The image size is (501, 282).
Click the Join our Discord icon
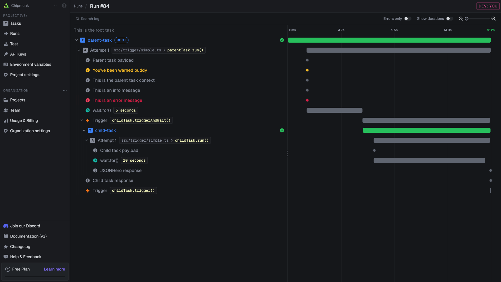click(6, 226)
